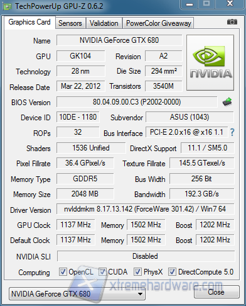
Task: Click the Pixel Fillrate field 36.4 GPixel/s
Action: pos(85,163)
